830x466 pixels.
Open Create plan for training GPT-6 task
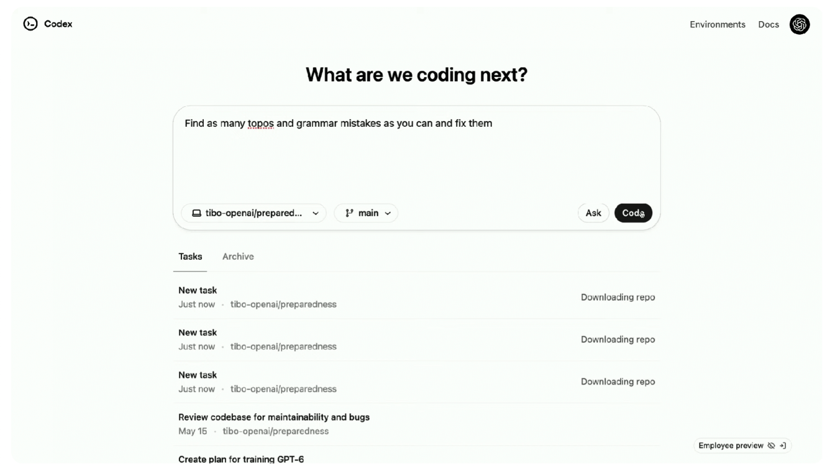click(x=241, y=459)
